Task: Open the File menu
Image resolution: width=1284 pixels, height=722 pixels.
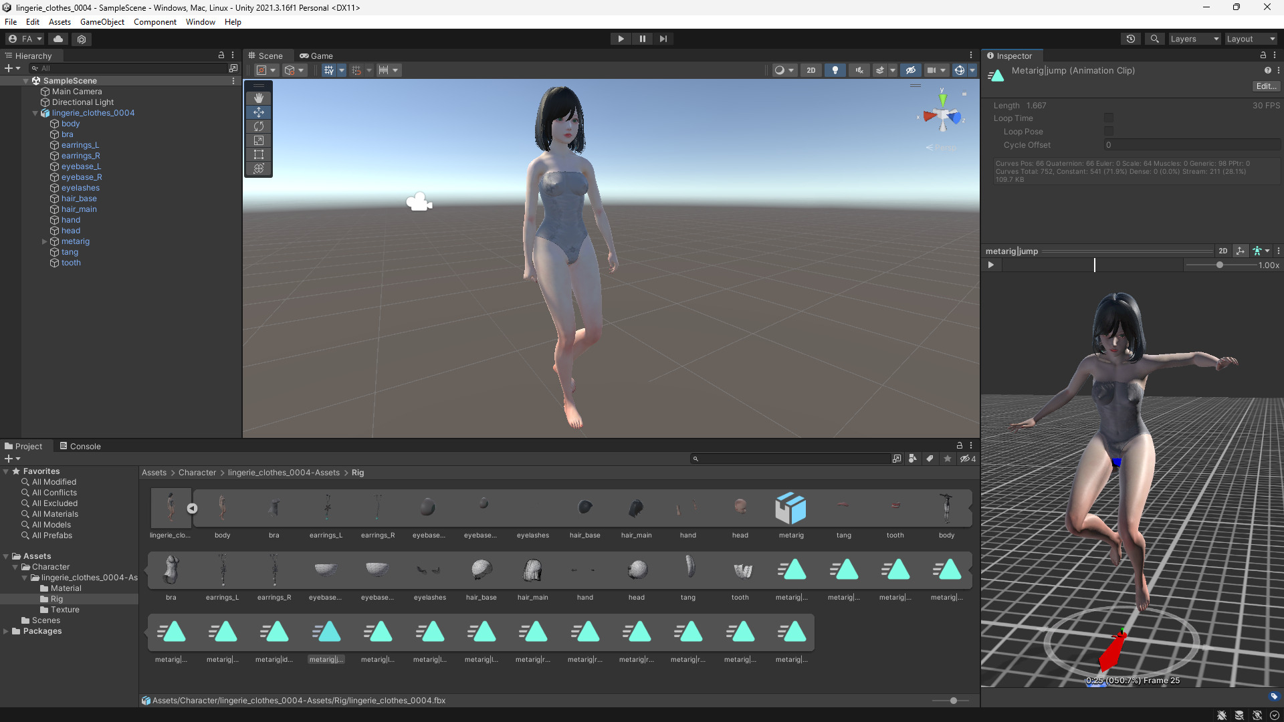Action: point(11,22)
